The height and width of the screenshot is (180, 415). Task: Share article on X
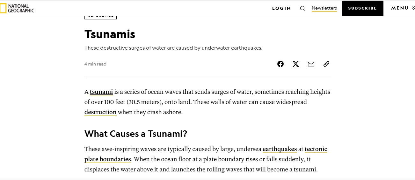(296, 64)
